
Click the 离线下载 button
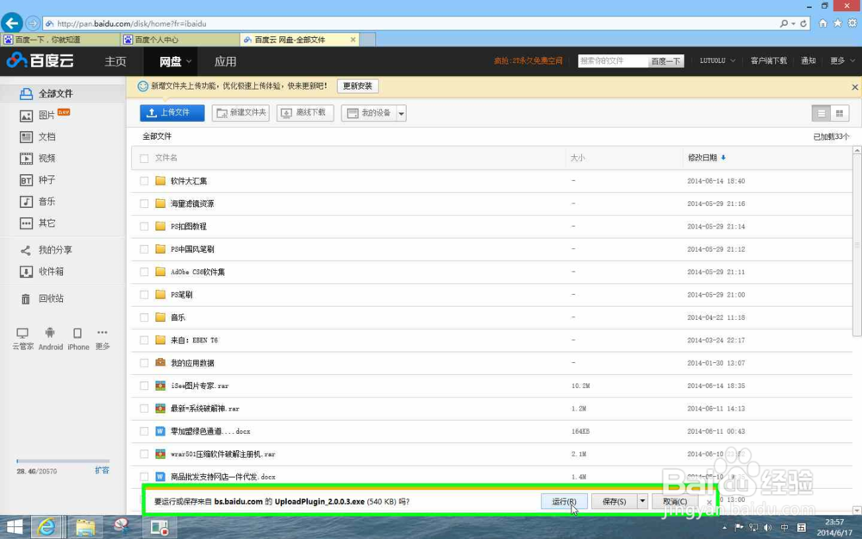click(x=305, y=113)
